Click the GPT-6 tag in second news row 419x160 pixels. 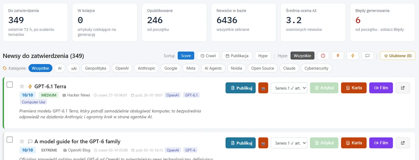(190, 150)
